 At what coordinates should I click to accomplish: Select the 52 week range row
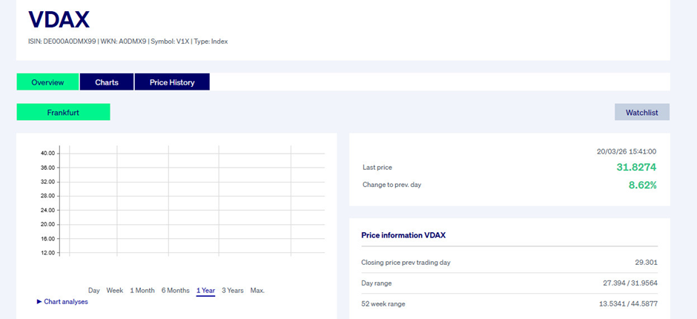coord(509,303)
